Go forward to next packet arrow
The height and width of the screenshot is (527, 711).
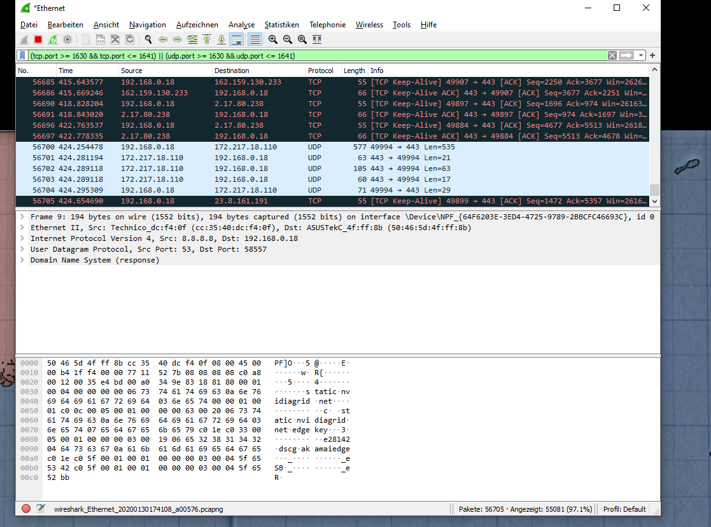pos(178,40)
